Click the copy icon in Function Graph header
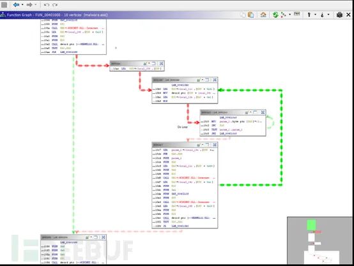The height and width of the screenshot is (266, 354). [243, 15]
